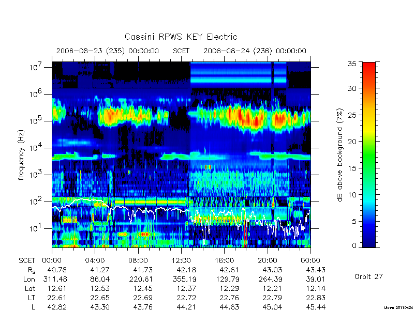Screen dimensions: 414x310
Task: Click the Lon value 311.48
Action: click(55, 279)
